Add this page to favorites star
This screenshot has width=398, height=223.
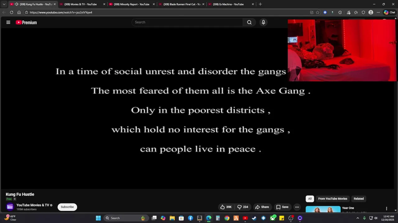[317, 12]
